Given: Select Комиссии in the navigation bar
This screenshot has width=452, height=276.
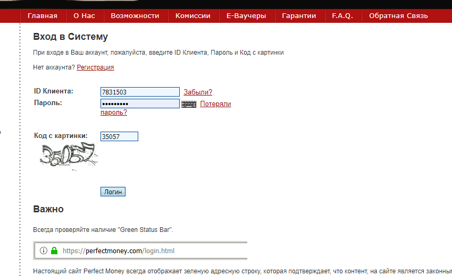Looking at the screenshot, I should pos(193,16).
